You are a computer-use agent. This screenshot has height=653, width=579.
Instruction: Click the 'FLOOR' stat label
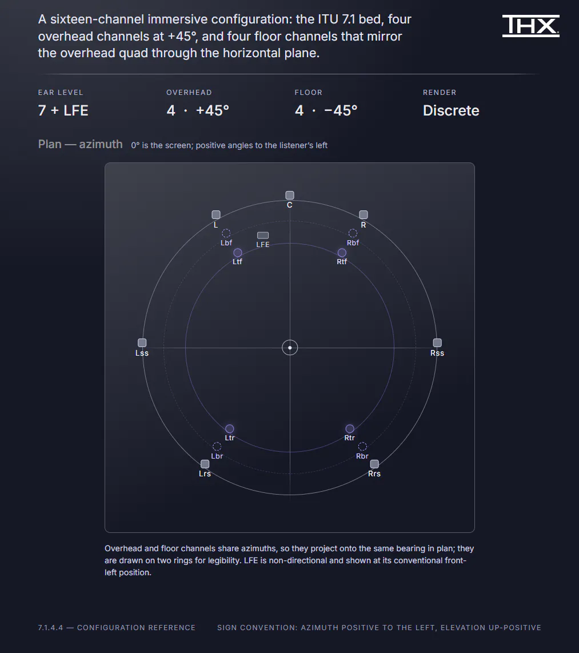point(309,93)
